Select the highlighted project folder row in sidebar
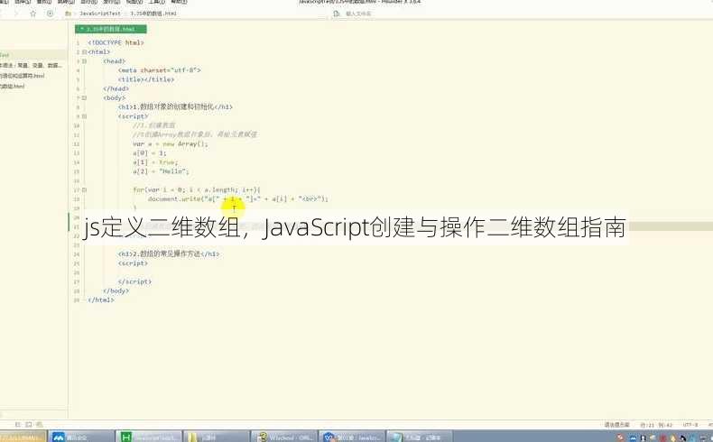713x442 pixels. (x=33, y=55)
